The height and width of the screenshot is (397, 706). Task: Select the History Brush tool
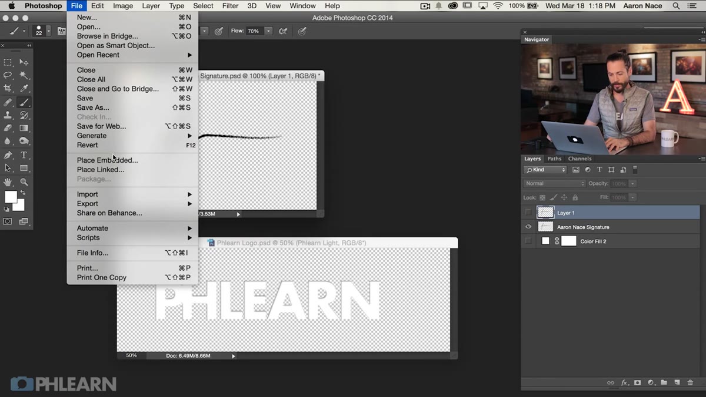point(24,115)
